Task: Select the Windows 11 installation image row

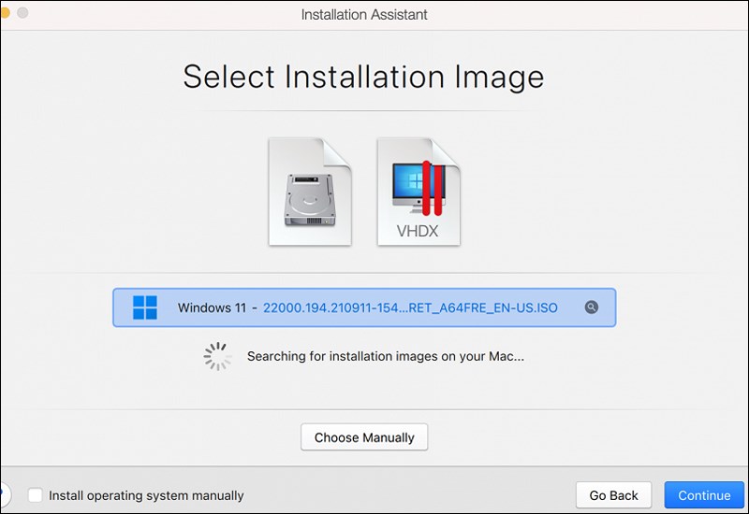Action: (x=364, y=307)
